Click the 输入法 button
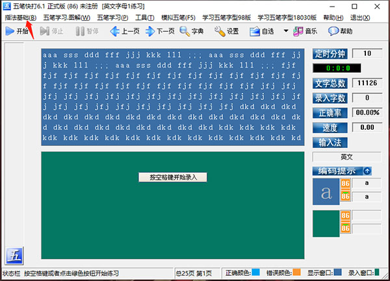 coord(330,143)
